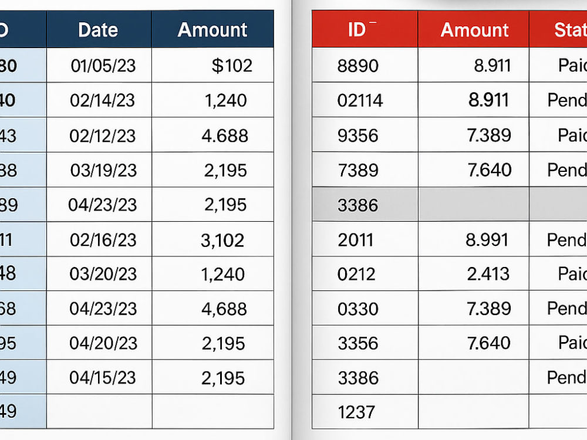Select the red Amount column header
Screen dimensions: 587x440
474,29
